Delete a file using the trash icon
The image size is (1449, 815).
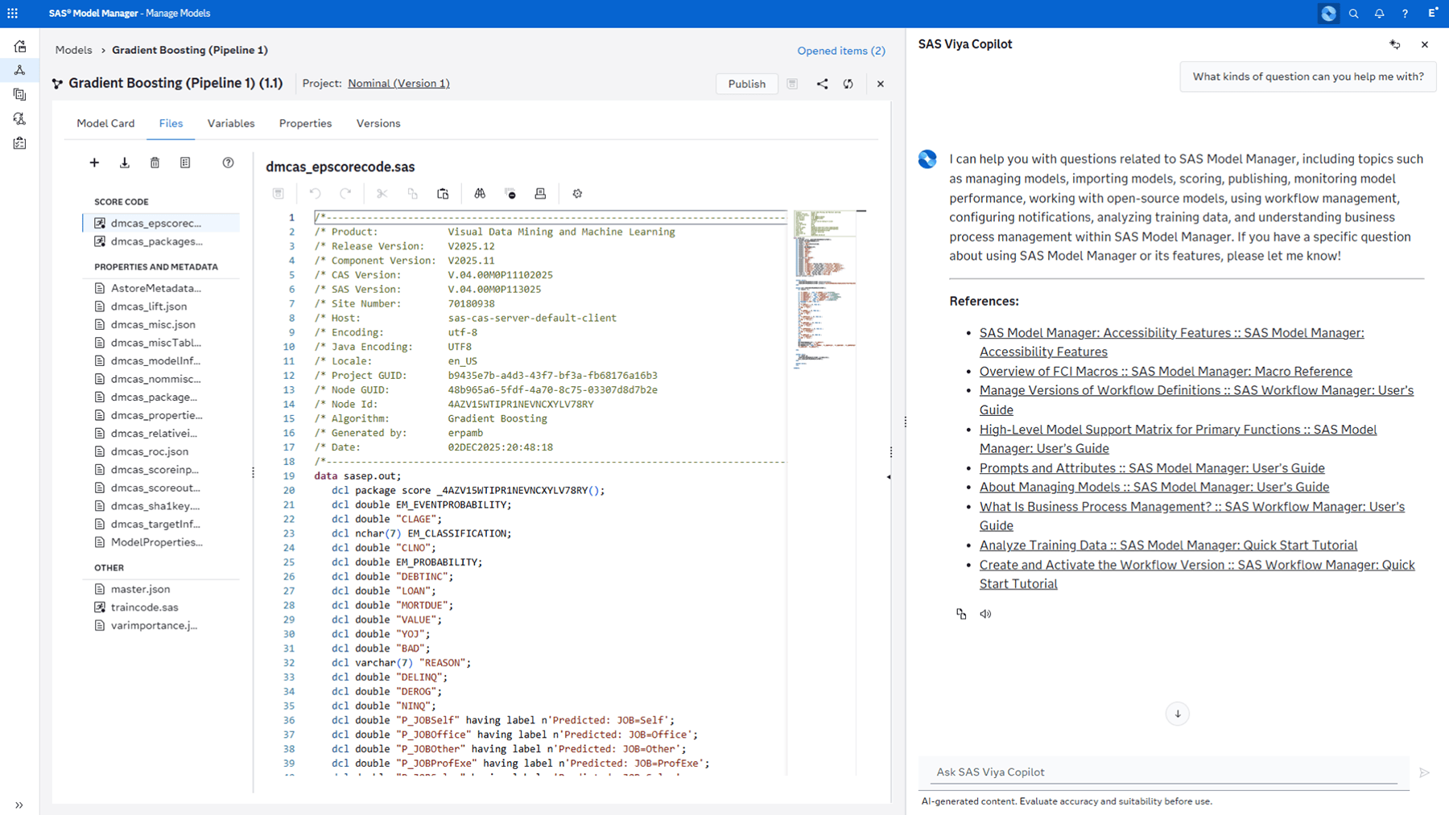click(x=155, y=162)
